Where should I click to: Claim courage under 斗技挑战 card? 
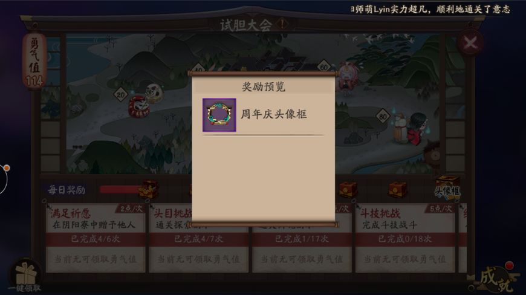[x=405, y=259]
